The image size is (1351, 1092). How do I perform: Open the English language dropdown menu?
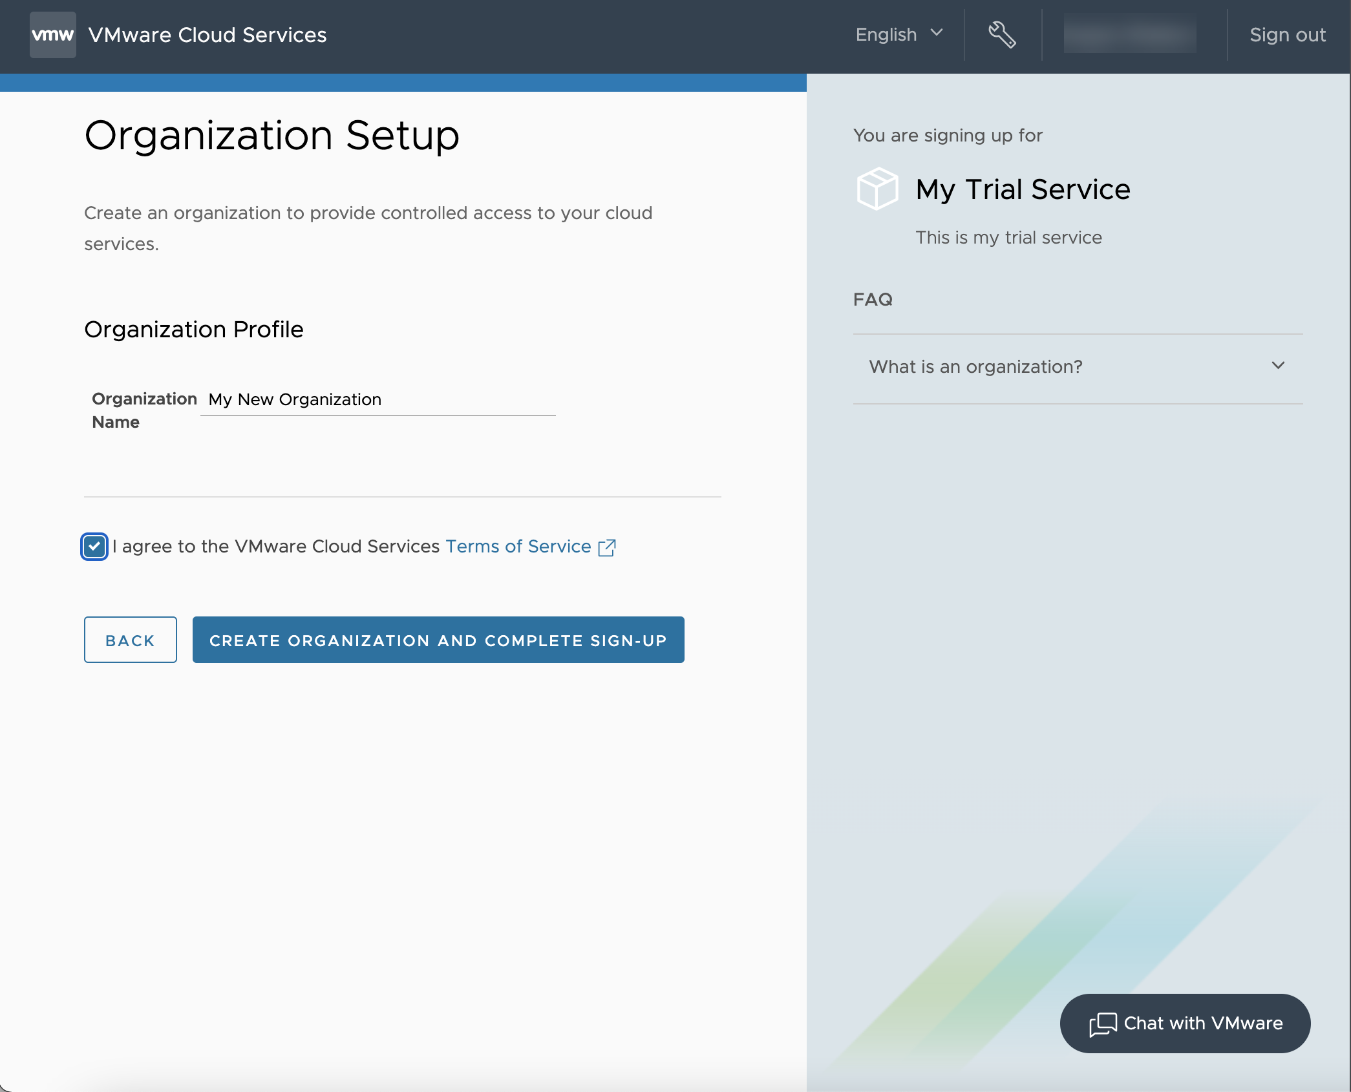899,34
